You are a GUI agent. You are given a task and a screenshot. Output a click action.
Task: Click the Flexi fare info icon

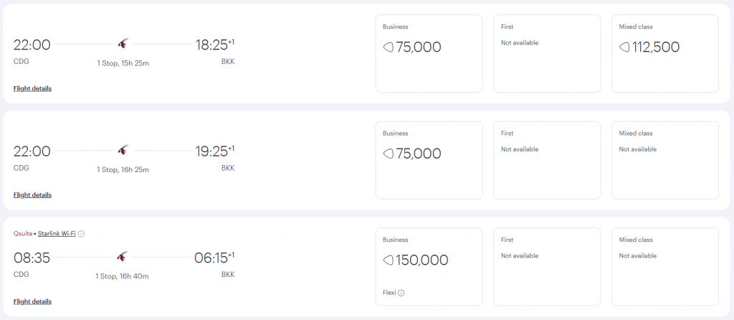pyautogui.click(x=401, y=293)
